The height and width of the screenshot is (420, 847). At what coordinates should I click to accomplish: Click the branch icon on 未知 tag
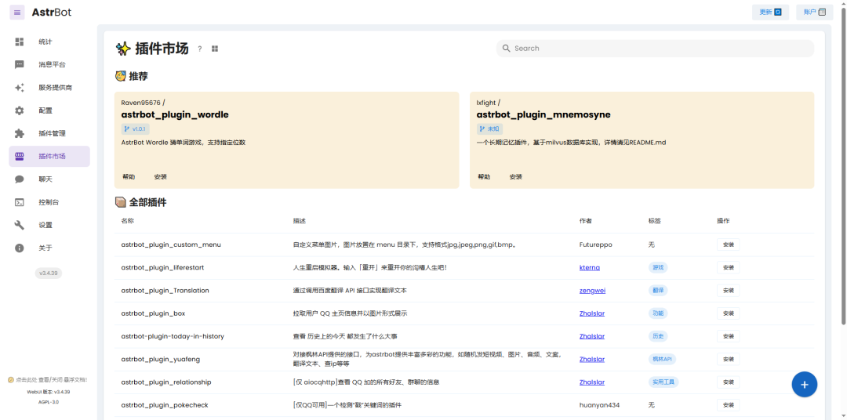[482, 129]
